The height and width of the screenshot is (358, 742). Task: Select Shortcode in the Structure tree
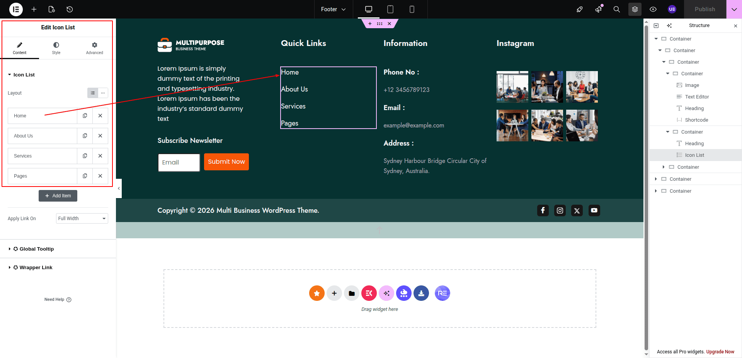[x=696, y=120]
